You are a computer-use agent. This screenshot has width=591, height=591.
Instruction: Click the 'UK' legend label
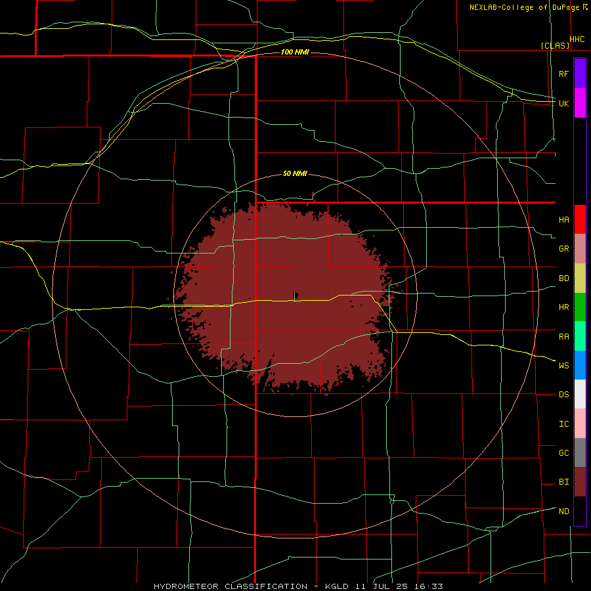click(564, 103)
